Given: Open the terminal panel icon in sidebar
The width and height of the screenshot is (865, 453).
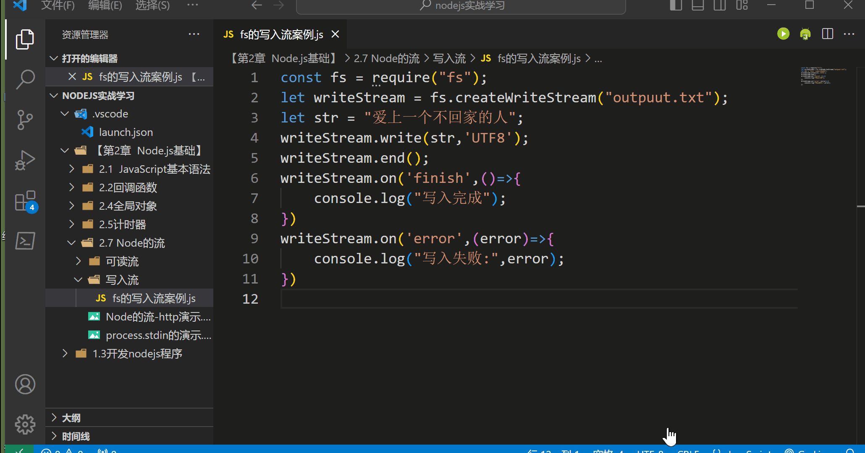Looking at the screenshot, I should click(x=25, y=240).
